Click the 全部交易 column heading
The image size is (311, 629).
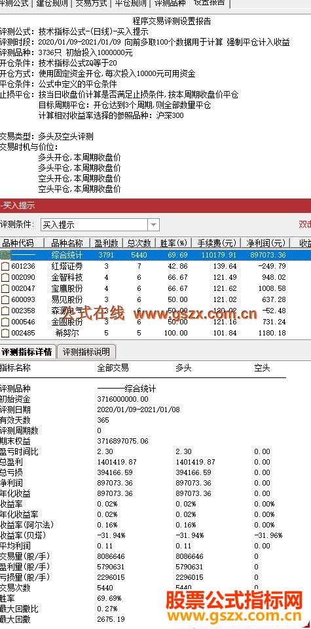tap(113, 368)
